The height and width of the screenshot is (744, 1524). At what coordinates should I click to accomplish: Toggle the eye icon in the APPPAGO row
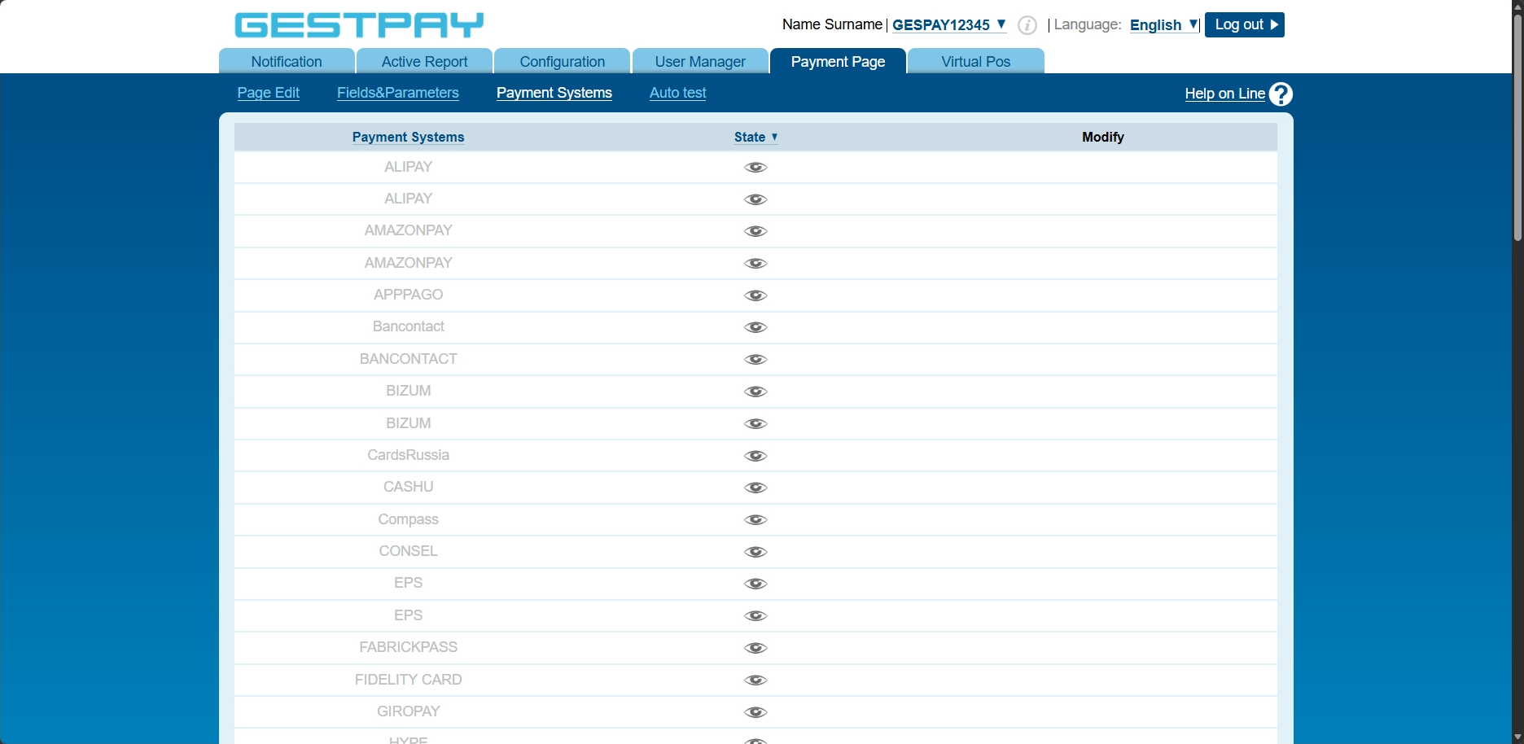[755, 295]
